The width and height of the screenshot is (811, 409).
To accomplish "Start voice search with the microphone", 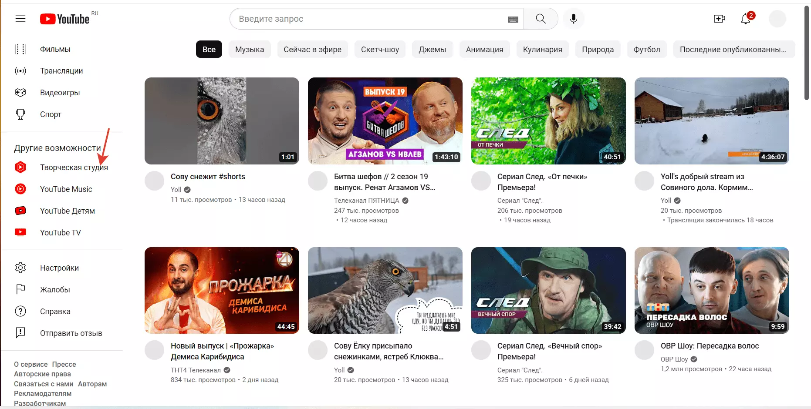I will pyautogui.click(x=574, y=19).
